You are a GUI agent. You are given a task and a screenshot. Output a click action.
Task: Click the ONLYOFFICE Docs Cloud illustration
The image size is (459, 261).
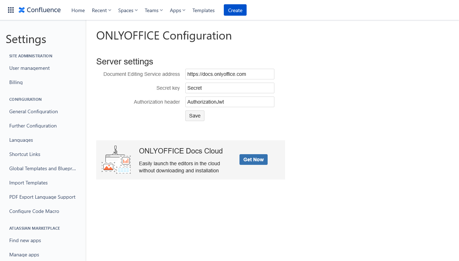(x=116, y=160)
